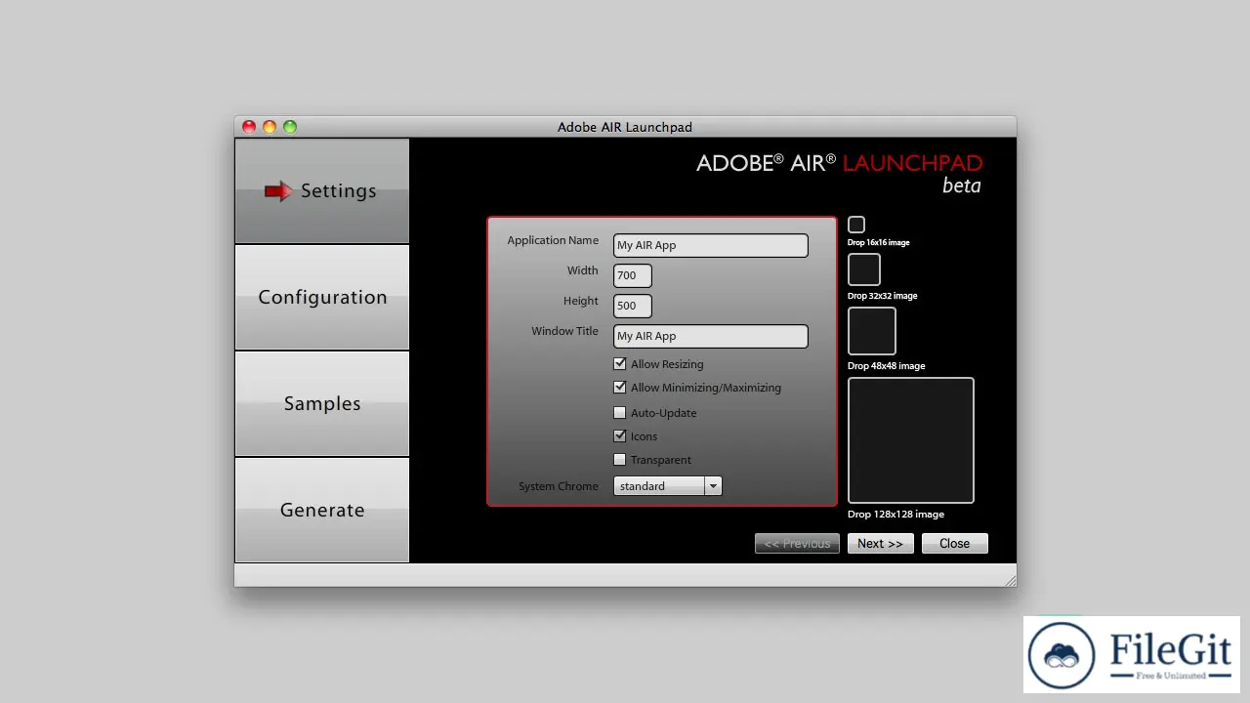
Task: Click the 16x16 image drop box
Action: pos(856,225)
